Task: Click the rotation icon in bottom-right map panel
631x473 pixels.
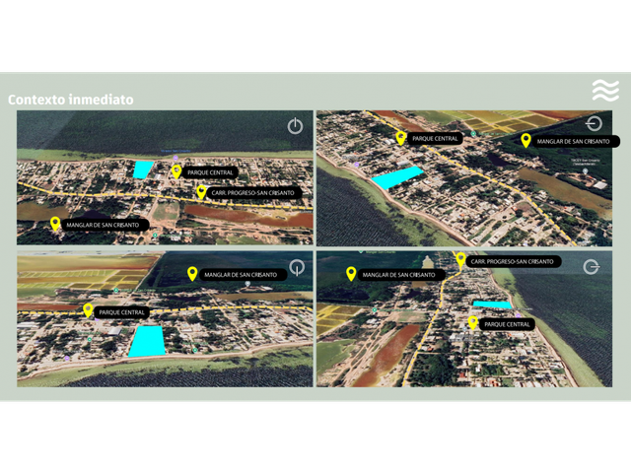Action: 592,267
